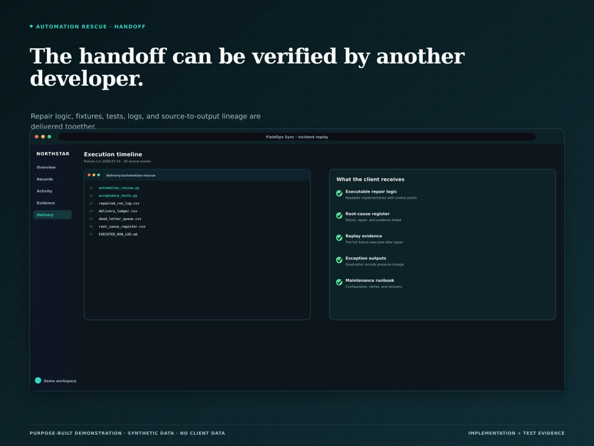Select delivery_ledger.csv in file list
594x446 pixels.
coord(118,211)
